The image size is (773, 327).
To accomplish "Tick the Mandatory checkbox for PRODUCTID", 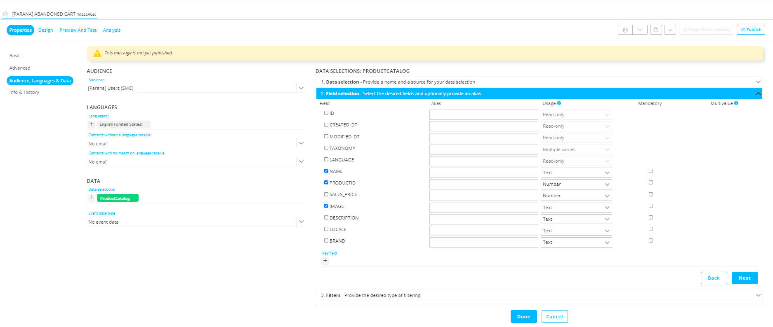I will click(650, 182).
